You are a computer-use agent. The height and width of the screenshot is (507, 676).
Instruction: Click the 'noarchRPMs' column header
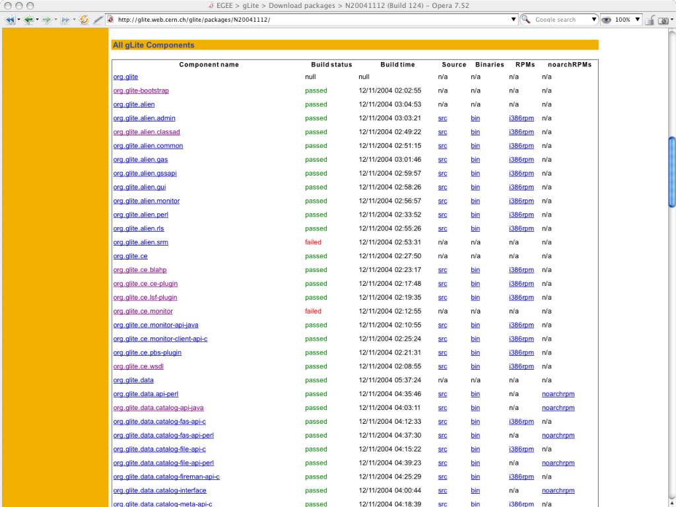[x=570, y=65]
